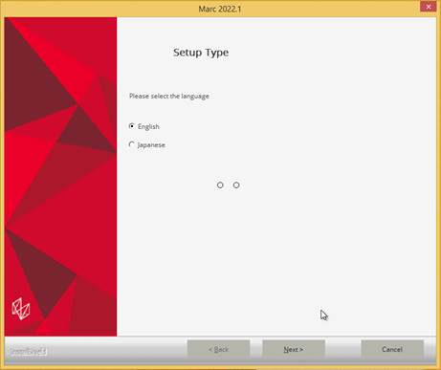The width and height of the screenshot is (441, 370).
Task: Click the red geometric banner image
Action: click(60, 177)
